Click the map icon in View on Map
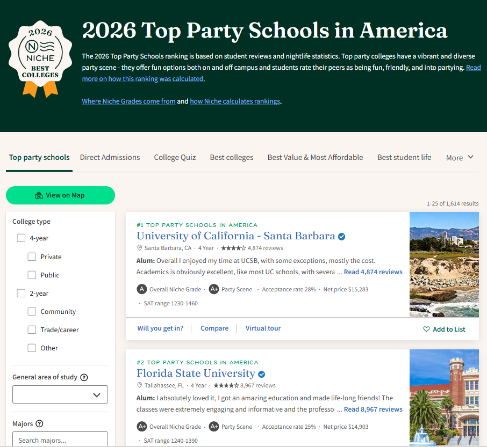 click(x=39, y=195)
